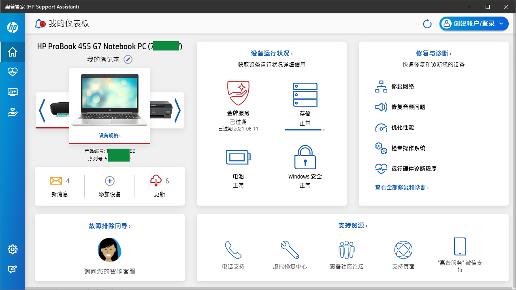This screenshot has height=290, width=516.
Task: Click 新消息 label text
Action: point(60,194)
